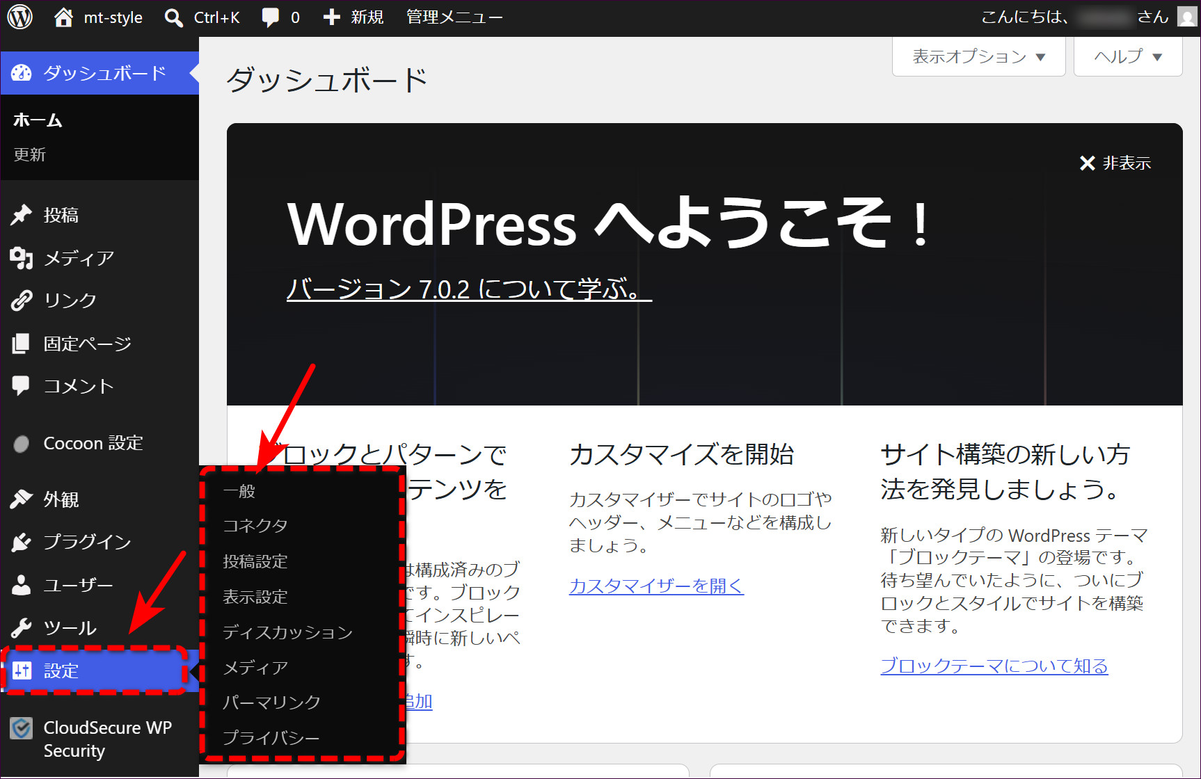Click the コメント sidebar speech bubble icon
1201x779 pixels.
tap(22, 386)
